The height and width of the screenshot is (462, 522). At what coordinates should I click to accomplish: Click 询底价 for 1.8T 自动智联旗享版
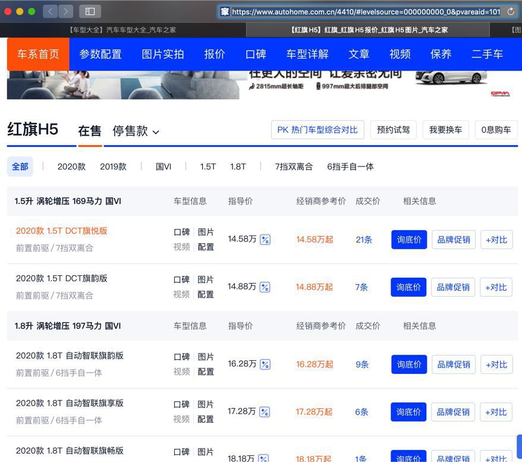tap(408, 412)
